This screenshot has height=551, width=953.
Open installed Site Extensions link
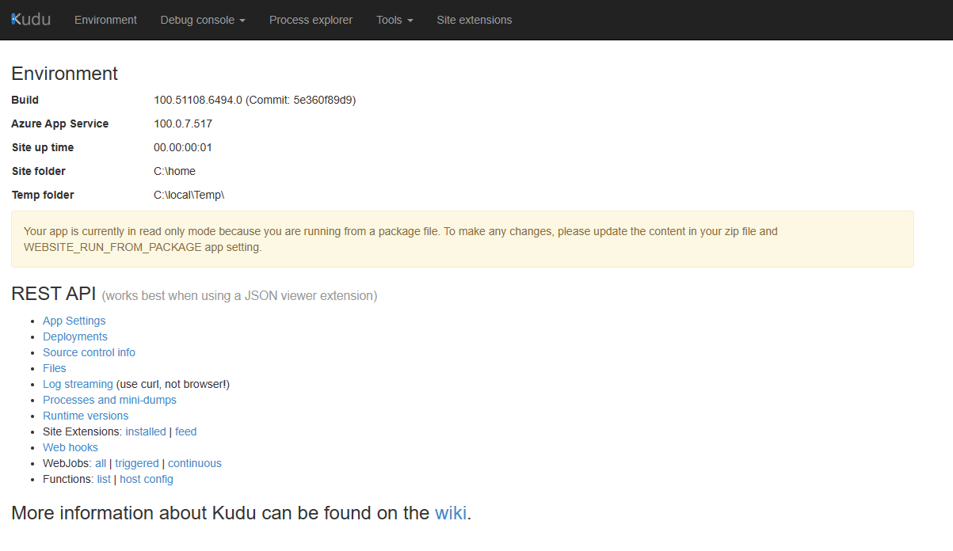click(146, 431)
